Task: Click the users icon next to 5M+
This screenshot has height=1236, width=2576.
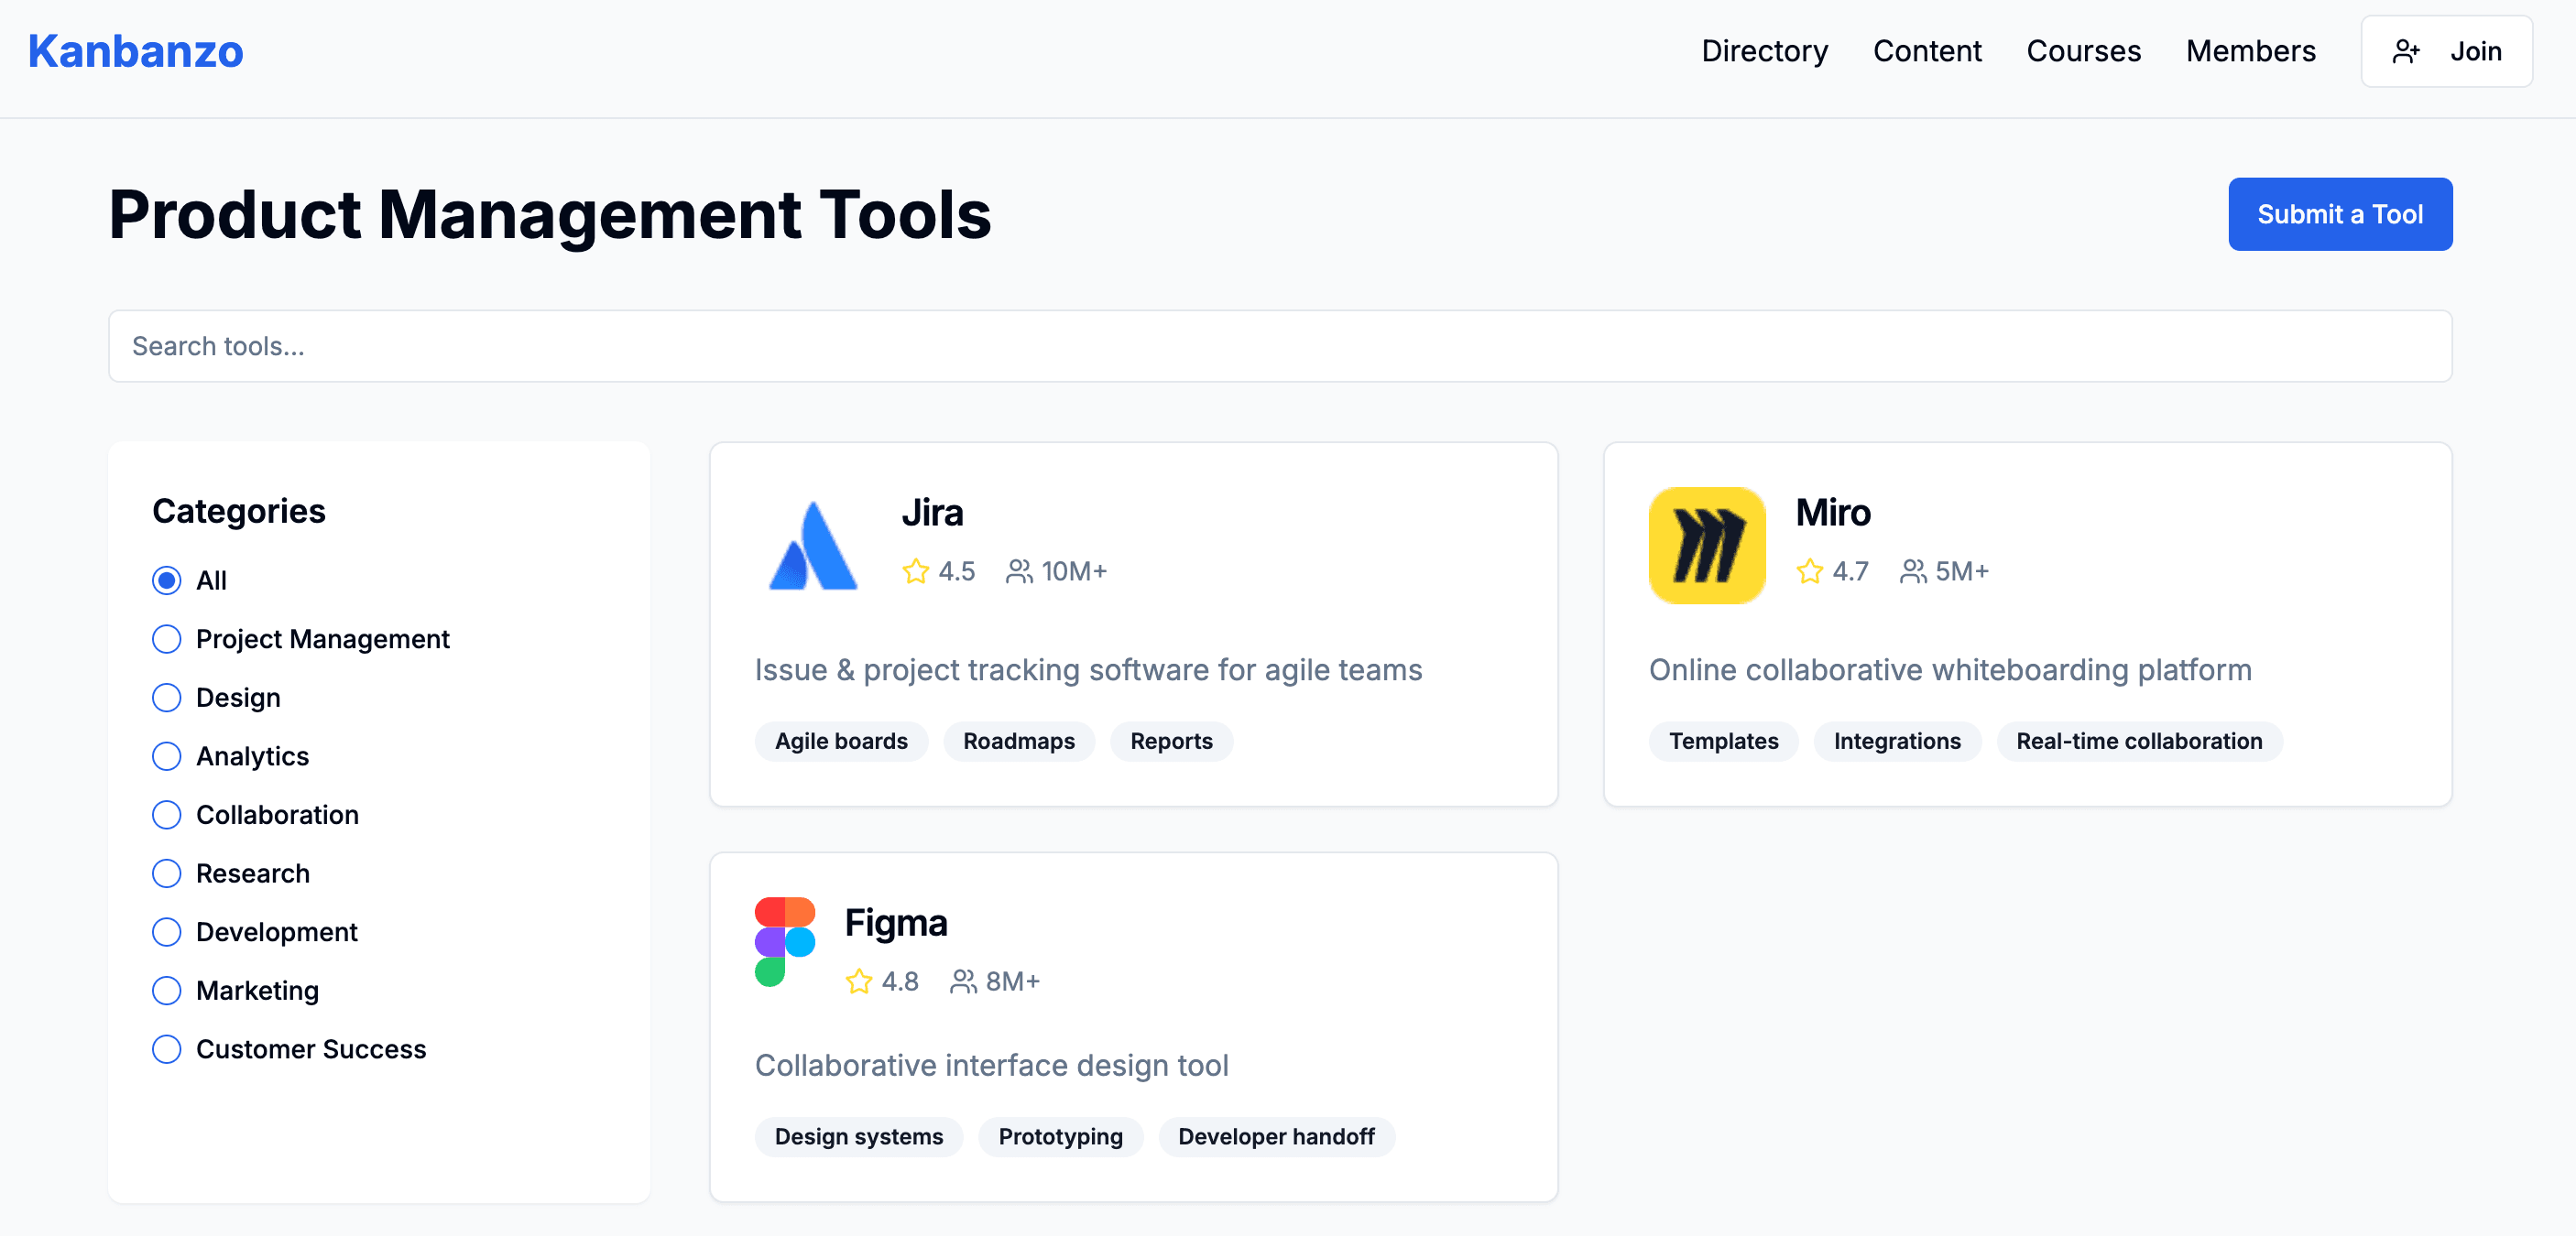Action: (x=1913, y=571)
